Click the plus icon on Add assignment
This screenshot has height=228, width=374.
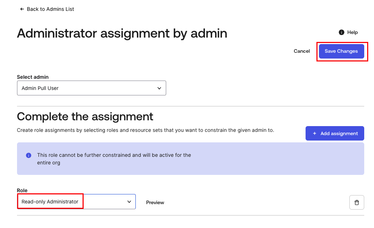tap(314, 134)
